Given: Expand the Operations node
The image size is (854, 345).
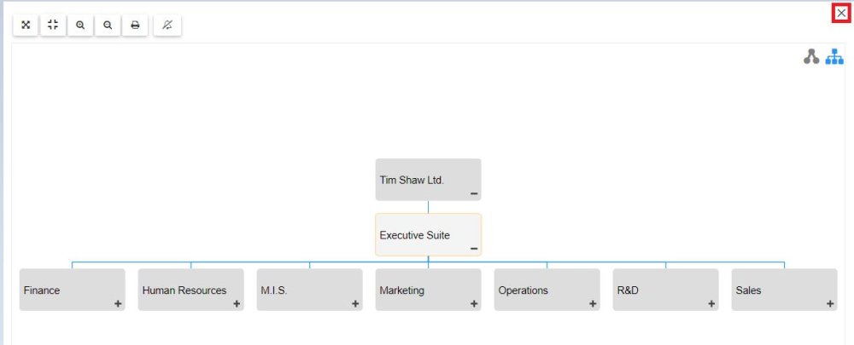Looking at the screenshot, I should click(x=593, y=304).
